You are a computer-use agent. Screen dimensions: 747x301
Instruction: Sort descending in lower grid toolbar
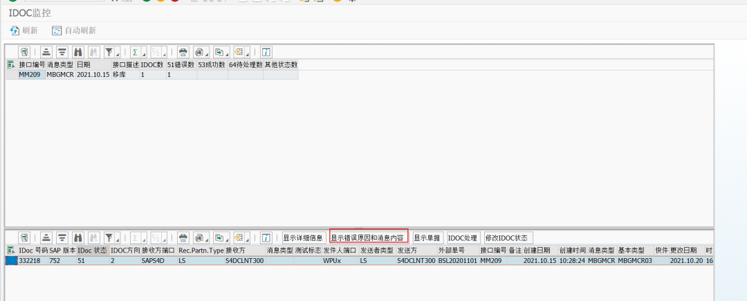62,237
